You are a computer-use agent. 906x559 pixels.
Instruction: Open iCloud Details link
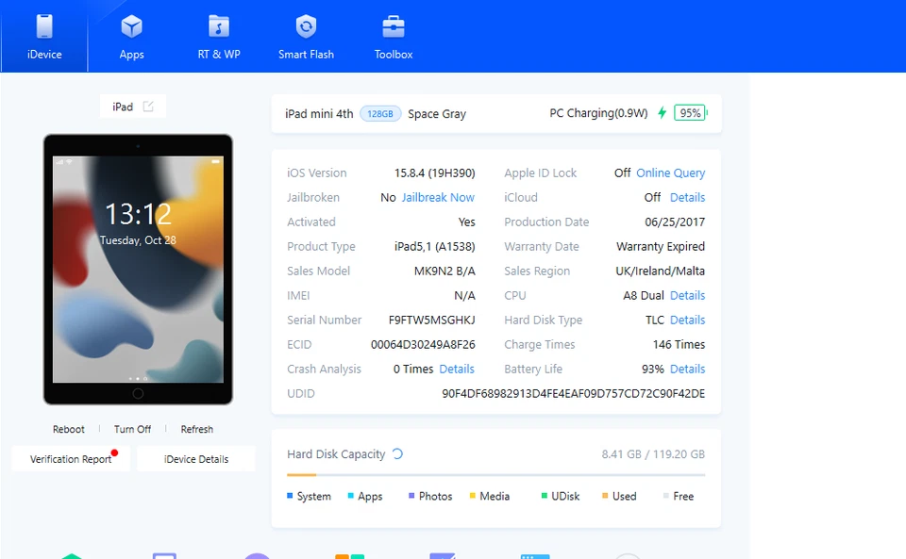pos(688,197)
